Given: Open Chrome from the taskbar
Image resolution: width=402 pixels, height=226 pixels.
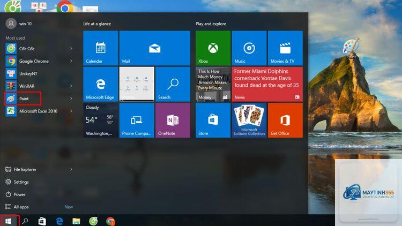Looking at the screenshot, I should 110,221.
